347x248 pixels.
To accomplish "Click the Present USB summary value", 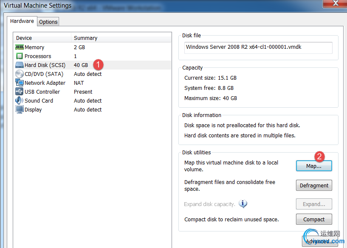I will pos(83,92).
